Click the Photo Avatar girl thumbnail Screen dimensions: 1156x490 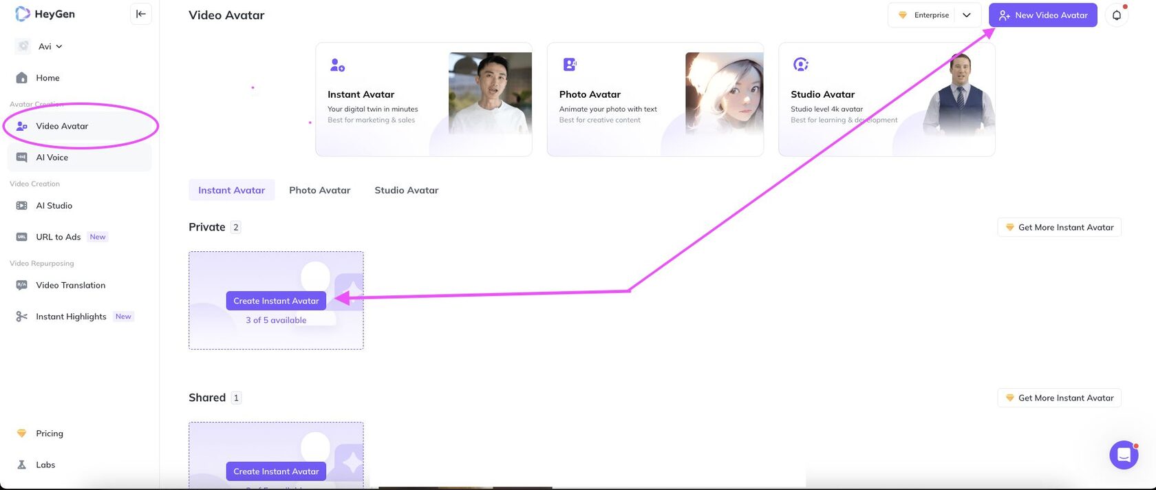click(724, 93)
